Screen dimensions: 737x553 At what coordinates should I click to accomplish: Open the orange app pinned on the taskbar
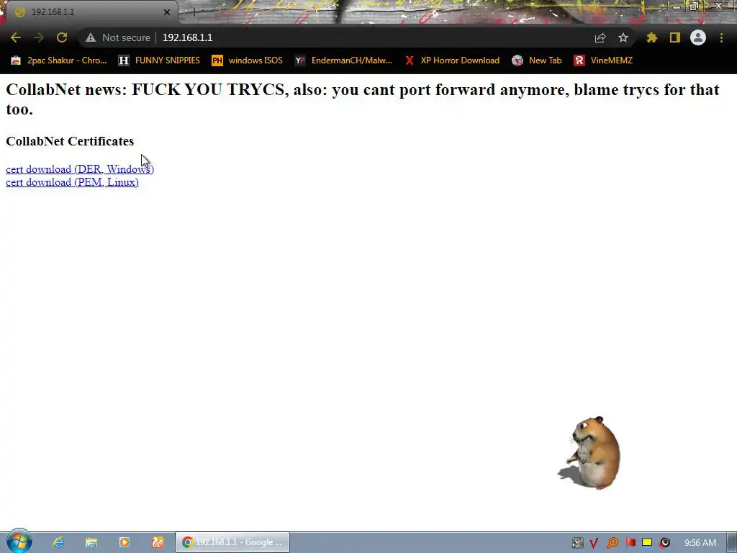coord(158,542)
